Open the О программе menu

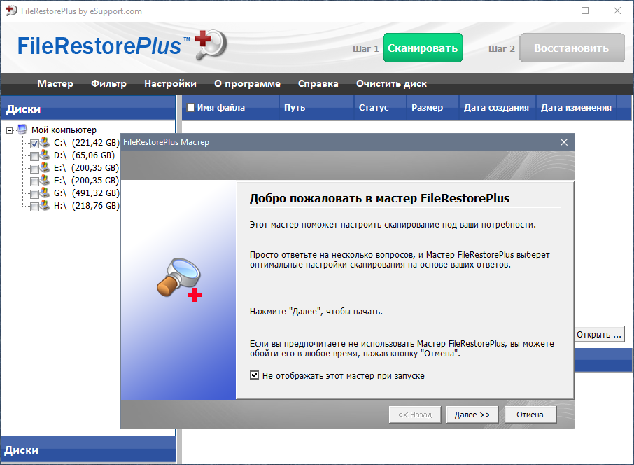coord(247,84)
